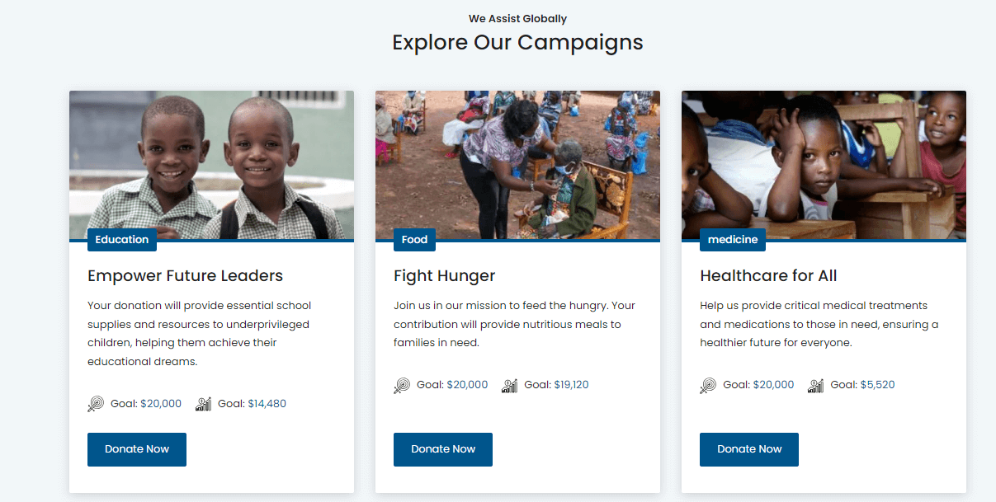Viewport: 996px width, 502px height.
Task: Select the Education category tag
Action: coord(122,240)
